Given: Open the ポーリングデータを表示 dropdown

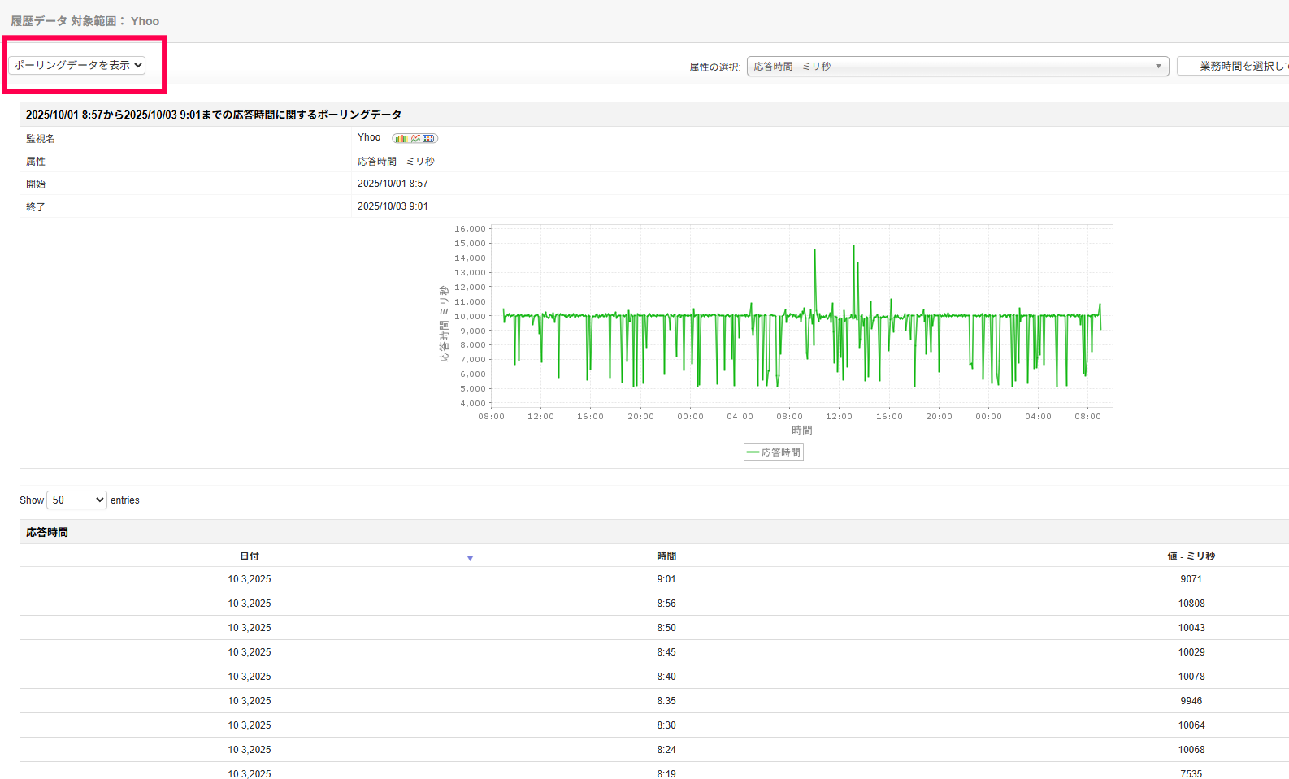Looking at the screenshot, I should coord(77,65).
